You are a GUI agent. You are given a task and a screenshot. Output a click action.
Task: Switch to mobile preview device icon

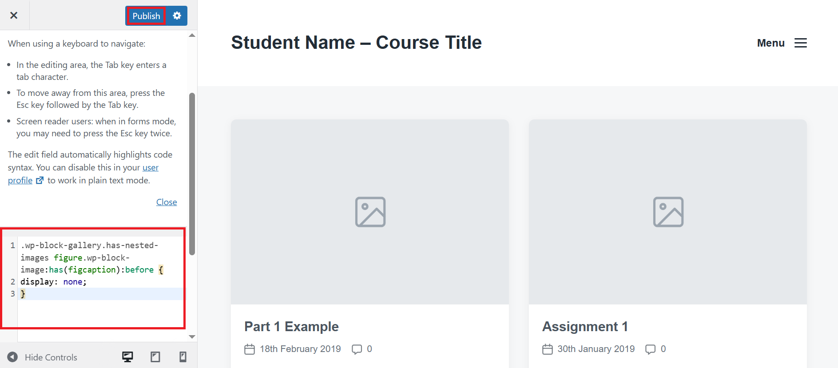pyautogui.click(x=183, y=357)
